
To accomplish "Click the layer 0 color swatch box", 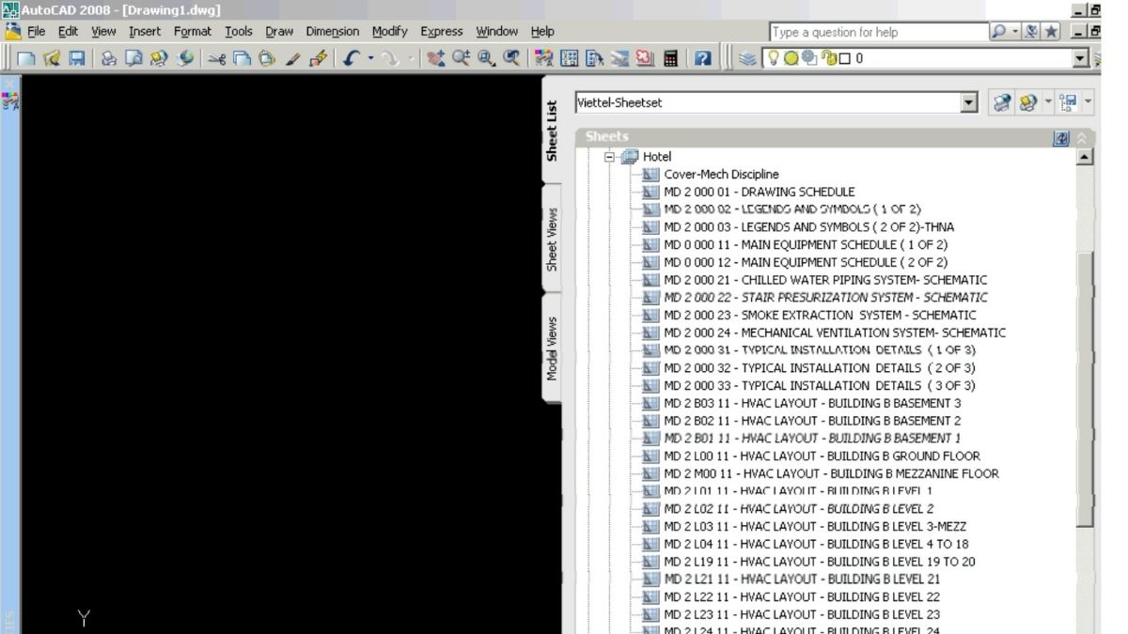I will click(844, 59).
